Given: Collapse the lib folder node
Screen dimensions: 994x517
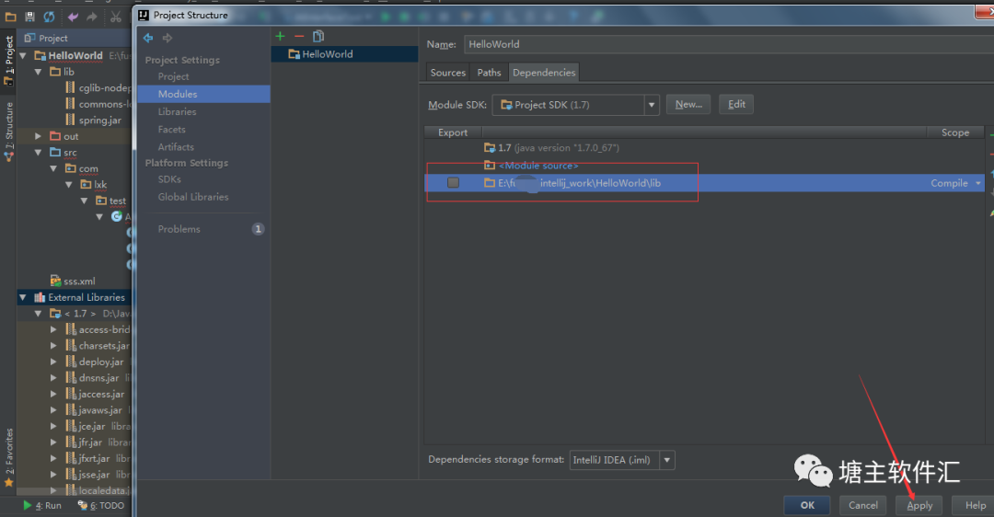Looking at the screenshot, I should (x=38, y=73).
